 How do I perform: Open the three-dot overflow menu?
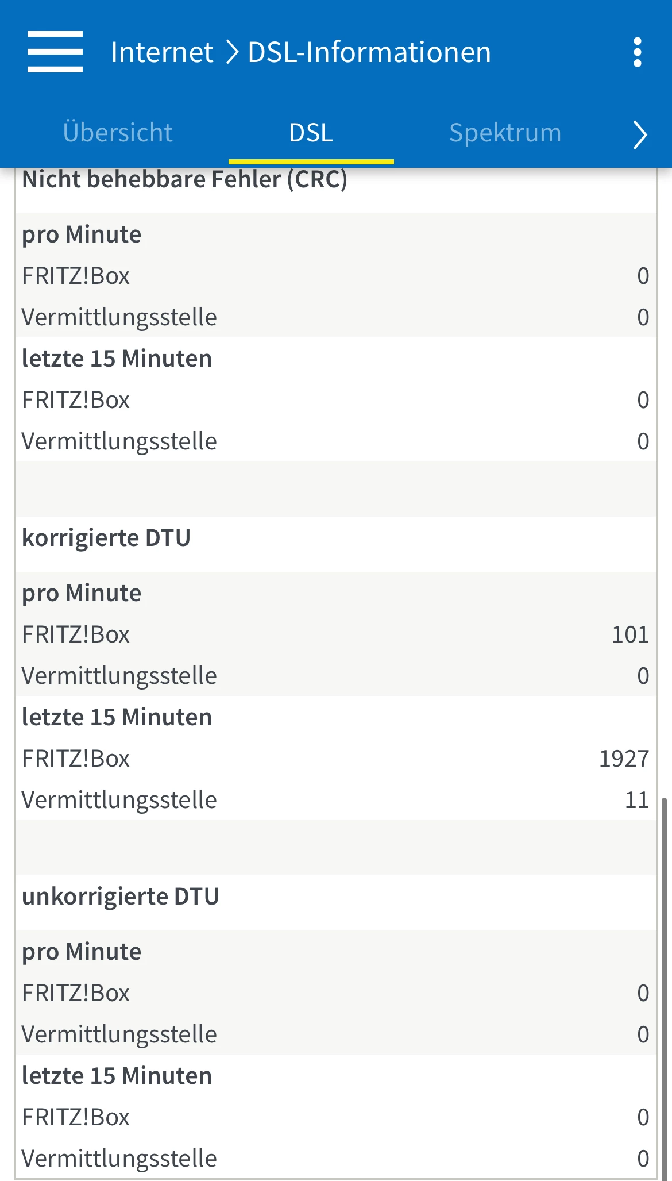(x=637, y=52)
